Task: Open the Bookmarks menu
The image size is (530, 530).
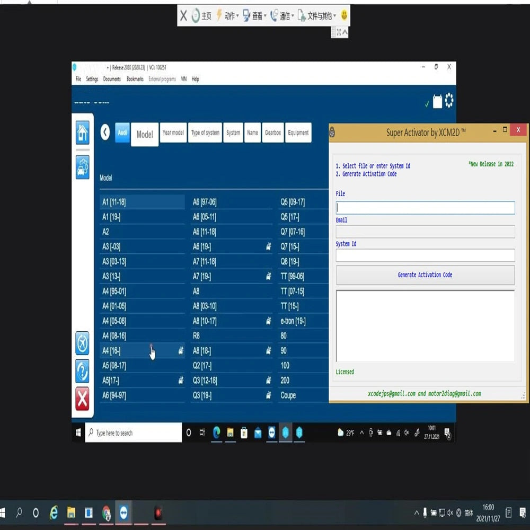Action: pyautogui.click(x=135, y=79)
